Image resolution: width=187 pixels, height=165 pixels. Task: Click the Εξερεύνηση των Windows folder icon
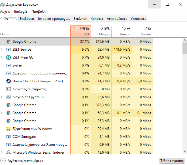tap(8, 129)
